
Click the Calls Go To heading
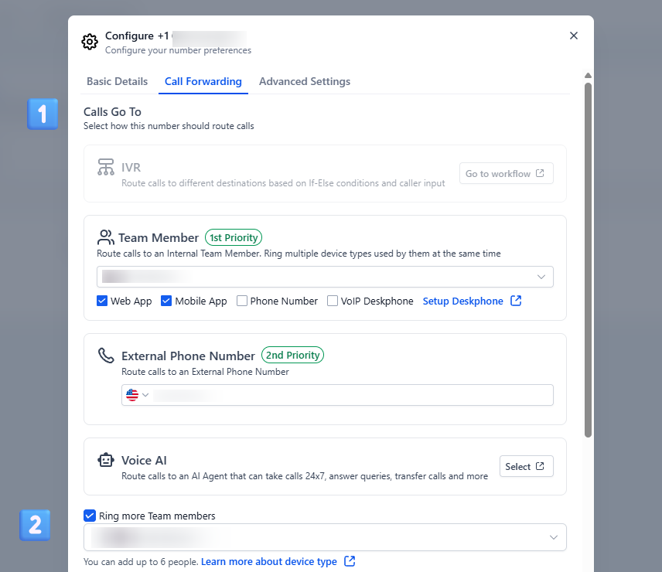click(112, 112)
